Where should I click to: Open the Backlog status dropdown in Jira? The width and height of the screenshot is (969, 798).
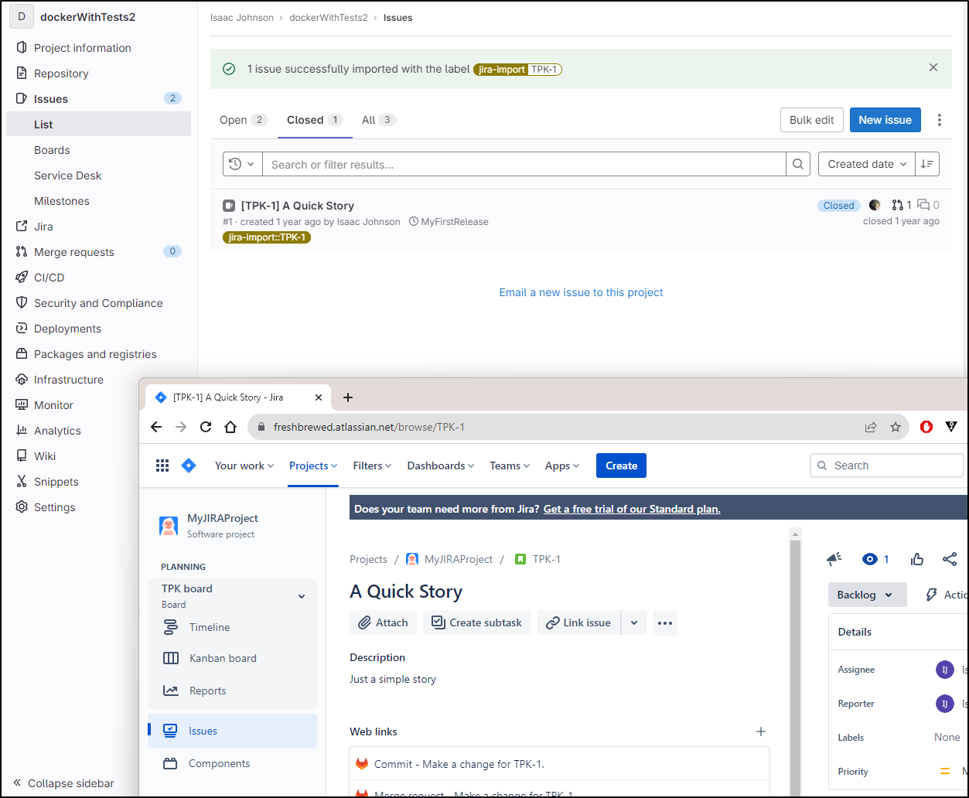[x=867, y=595]
